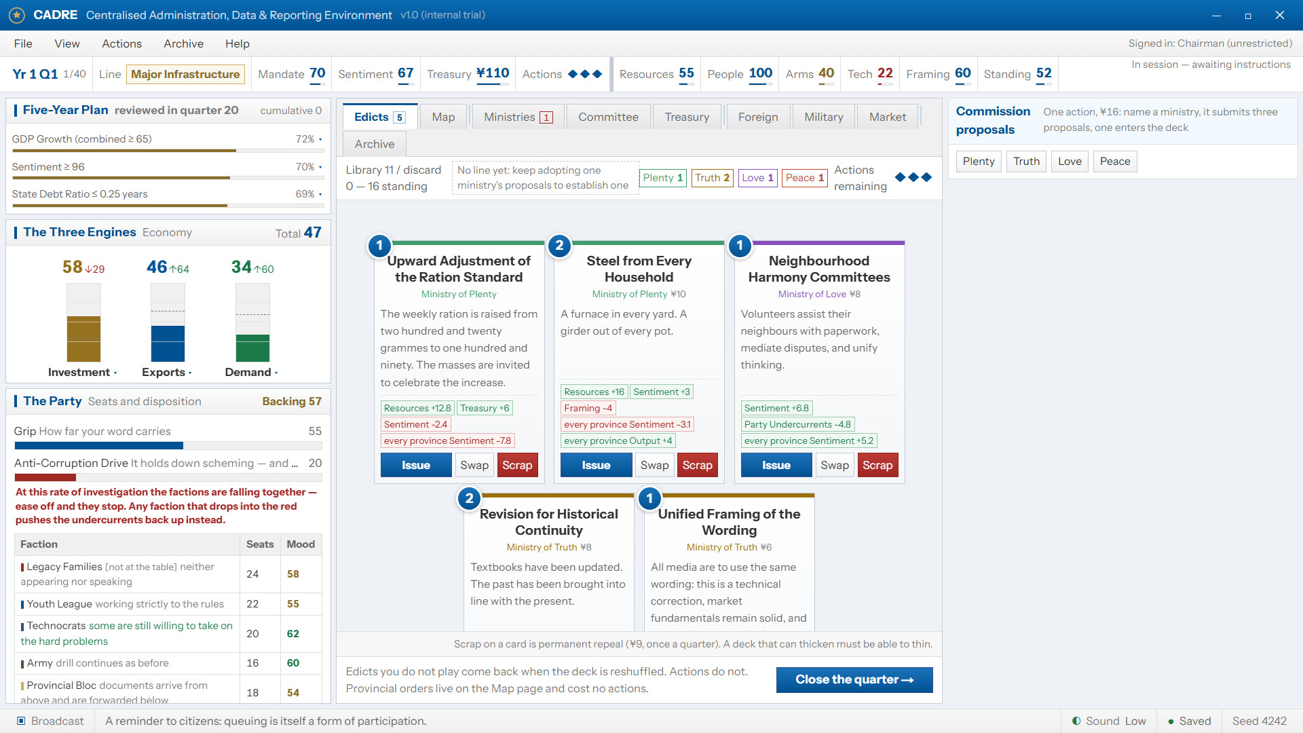Close the quarter

click(854, 679)
